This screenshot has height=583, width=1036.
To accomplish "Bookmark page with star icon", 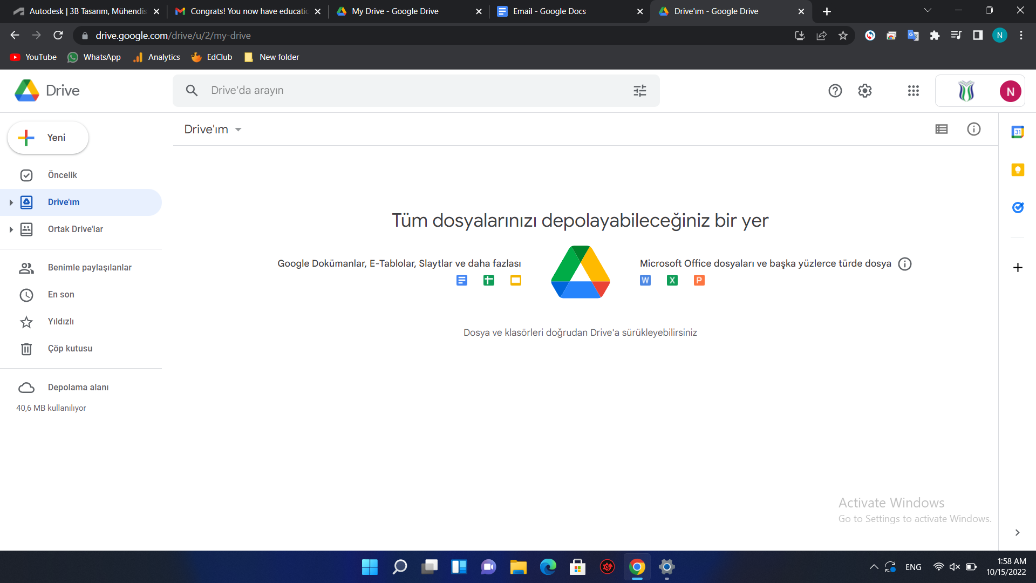I will click(x=843, y=36).
